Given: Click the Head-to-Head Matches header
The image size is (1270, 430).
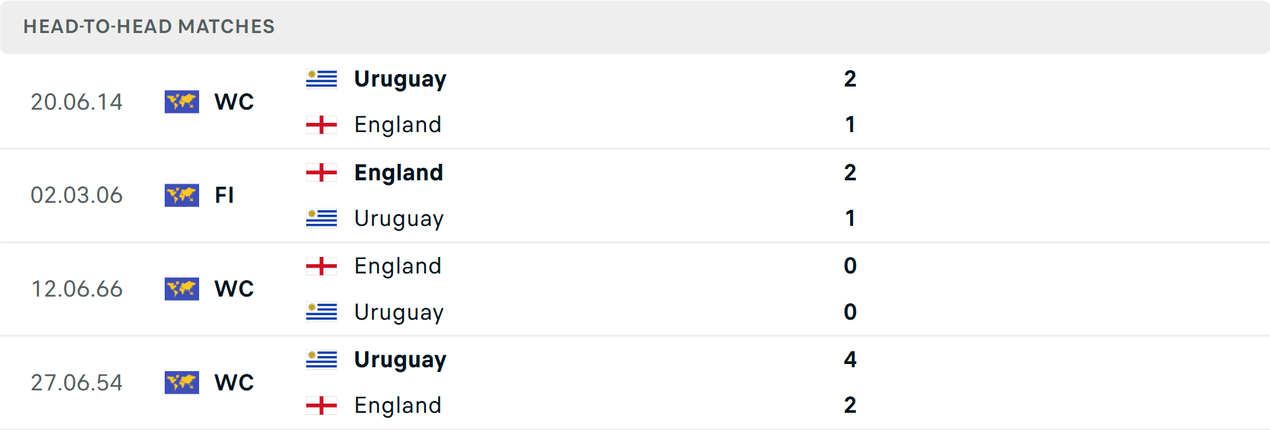Looking at the screenshot, I should [149, 26].
